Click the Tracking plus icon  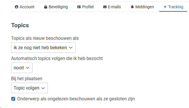click(165, 7)
